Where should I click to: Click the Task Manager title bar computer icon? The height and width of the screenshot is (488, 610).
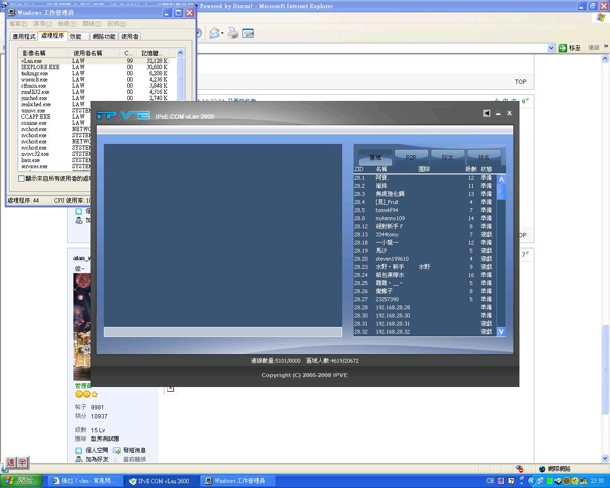(x=11, y=13)
